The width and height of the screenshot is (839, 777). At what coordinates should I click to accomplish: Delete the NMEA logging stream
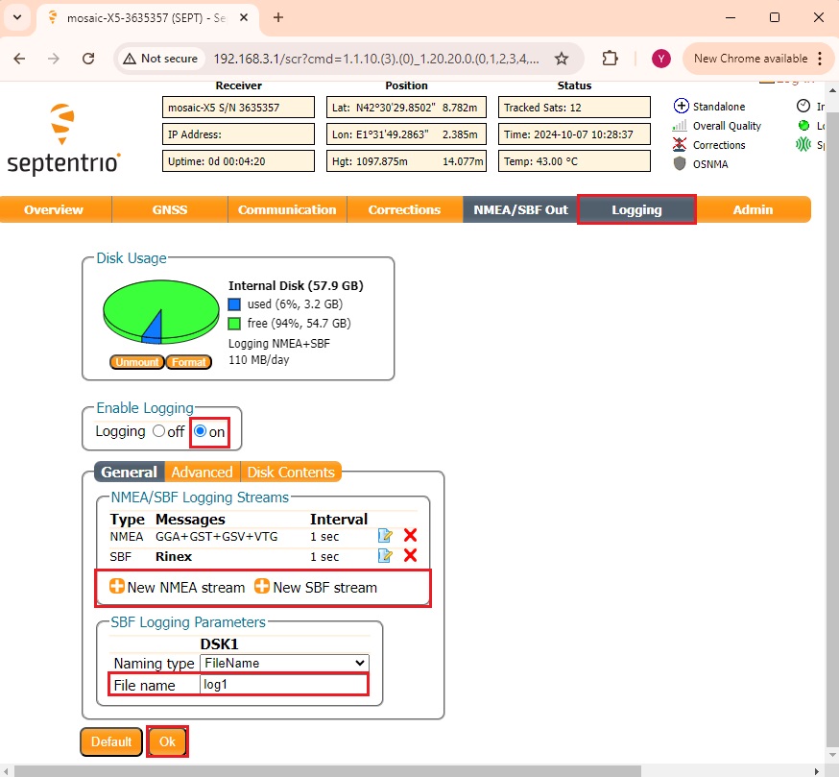tap(411, 536)
